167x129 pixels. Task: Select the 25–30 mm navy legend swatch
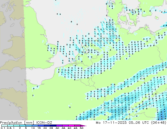tap(53, 126)
